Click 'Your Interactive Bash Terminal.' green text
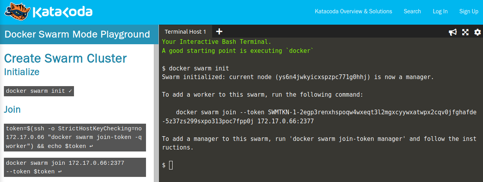 click(216, 41)
